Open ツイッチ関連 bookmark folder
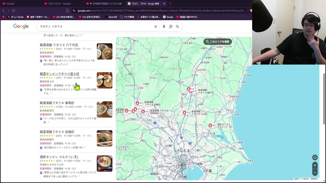Screen dimensions: 326x183 (127, 17)
